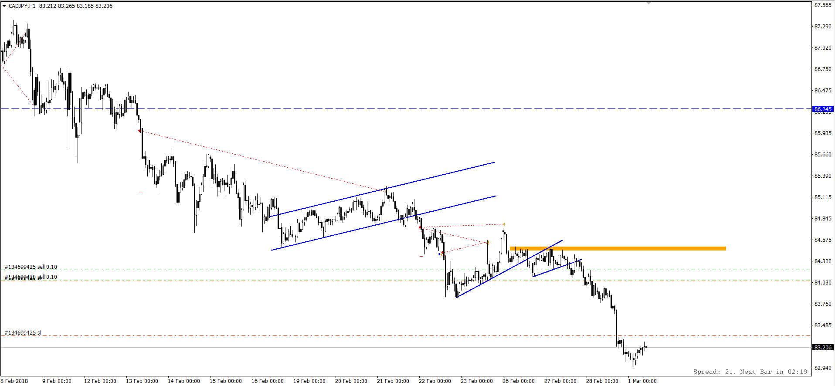
Task: Click the 21 Feb 00:00 time label
Action: (x=393, y=381)
